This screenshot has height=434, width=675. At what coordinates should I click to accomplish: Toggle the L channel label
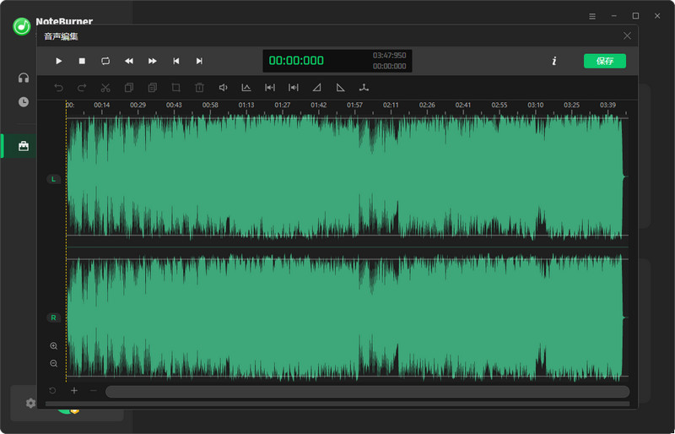coord(54,179)
